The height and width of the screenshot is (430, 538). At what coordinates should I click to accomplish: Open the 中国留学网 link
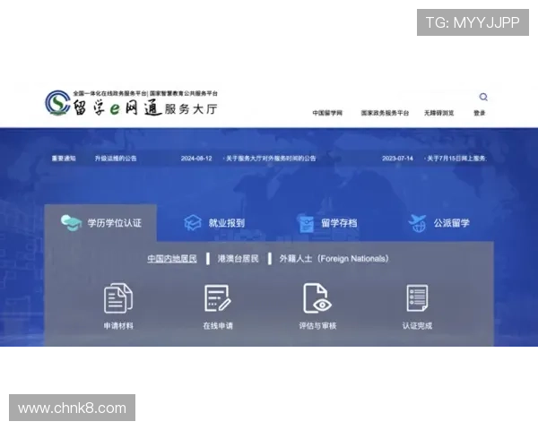327,113
